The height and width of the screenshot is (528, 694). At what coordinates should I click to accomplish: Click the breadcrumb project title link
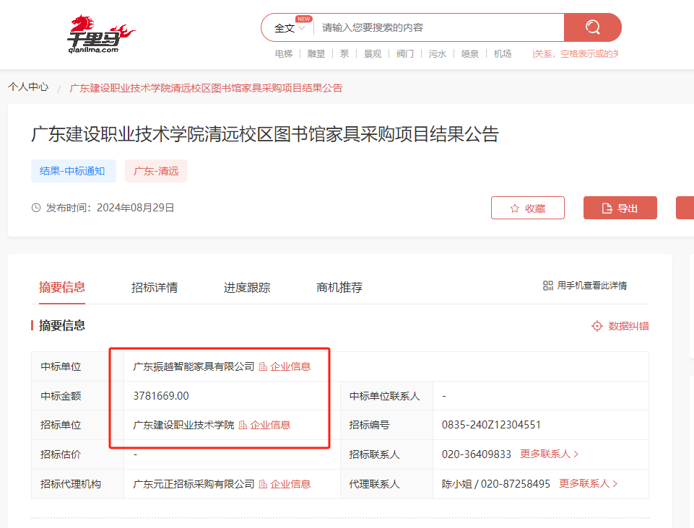(206, 88)
